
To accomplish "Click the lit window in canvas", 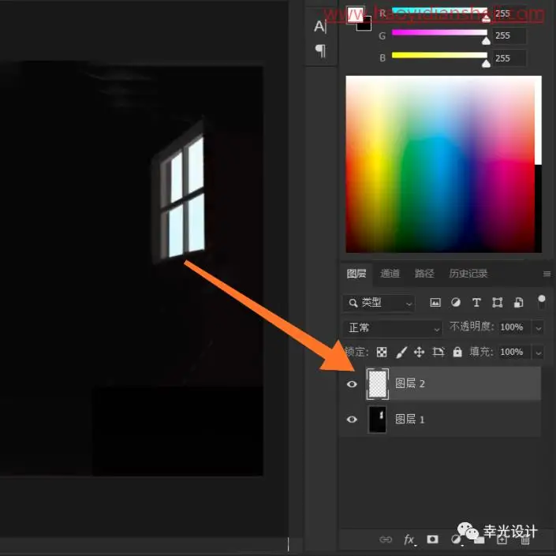I will point(182,195).
